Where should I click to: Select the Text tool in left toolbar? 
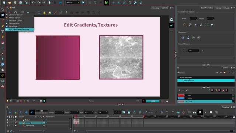click(3, 31)
